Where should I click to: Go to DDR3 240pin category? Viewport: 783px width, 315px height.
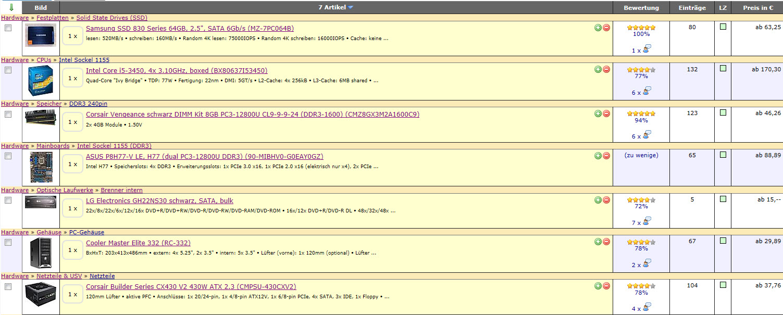point(88,104)
